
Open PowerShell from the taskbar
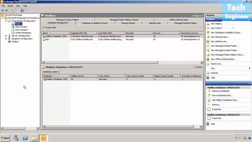[x=25, y=138]
